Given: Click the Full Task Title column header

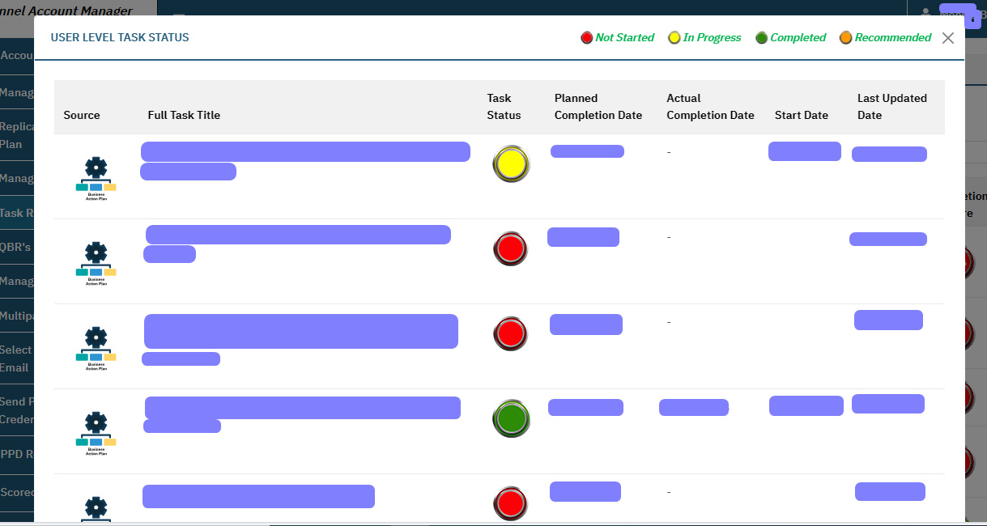Looking at the screenshot, I should (184, 115).
